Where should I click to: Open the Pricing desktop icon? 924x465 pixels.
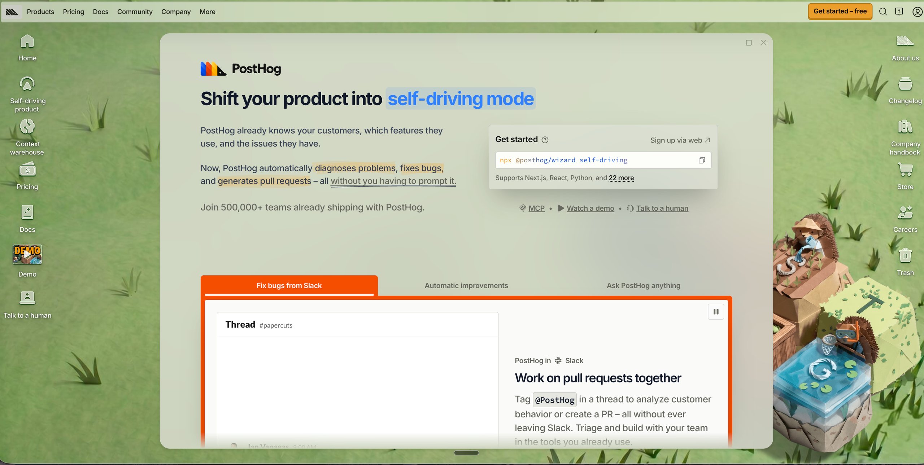click(x=27, y=176)
